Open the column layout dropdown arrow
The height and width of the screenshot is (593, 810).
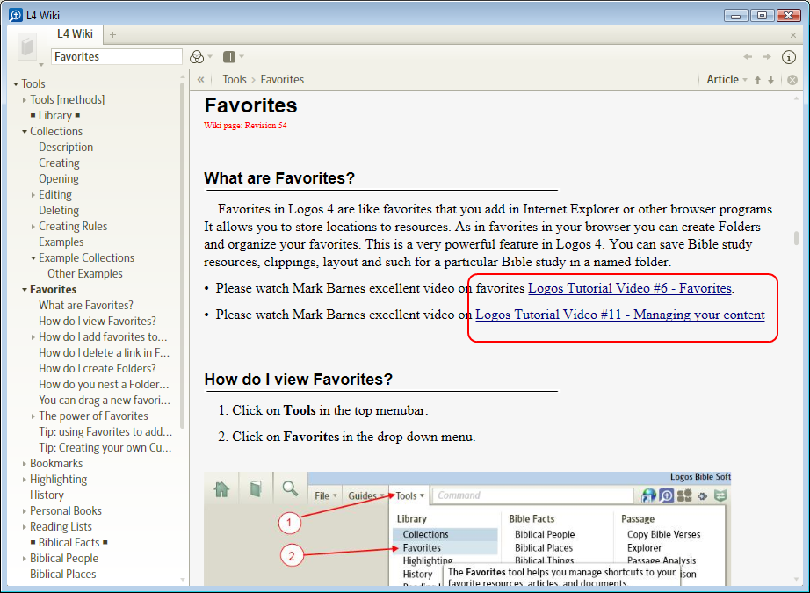pos(242,56)
